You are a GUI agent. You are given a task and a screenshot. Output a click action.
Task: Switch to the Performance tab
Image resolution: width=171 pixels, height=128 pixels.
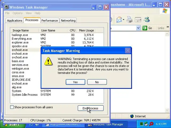point(50,21)
